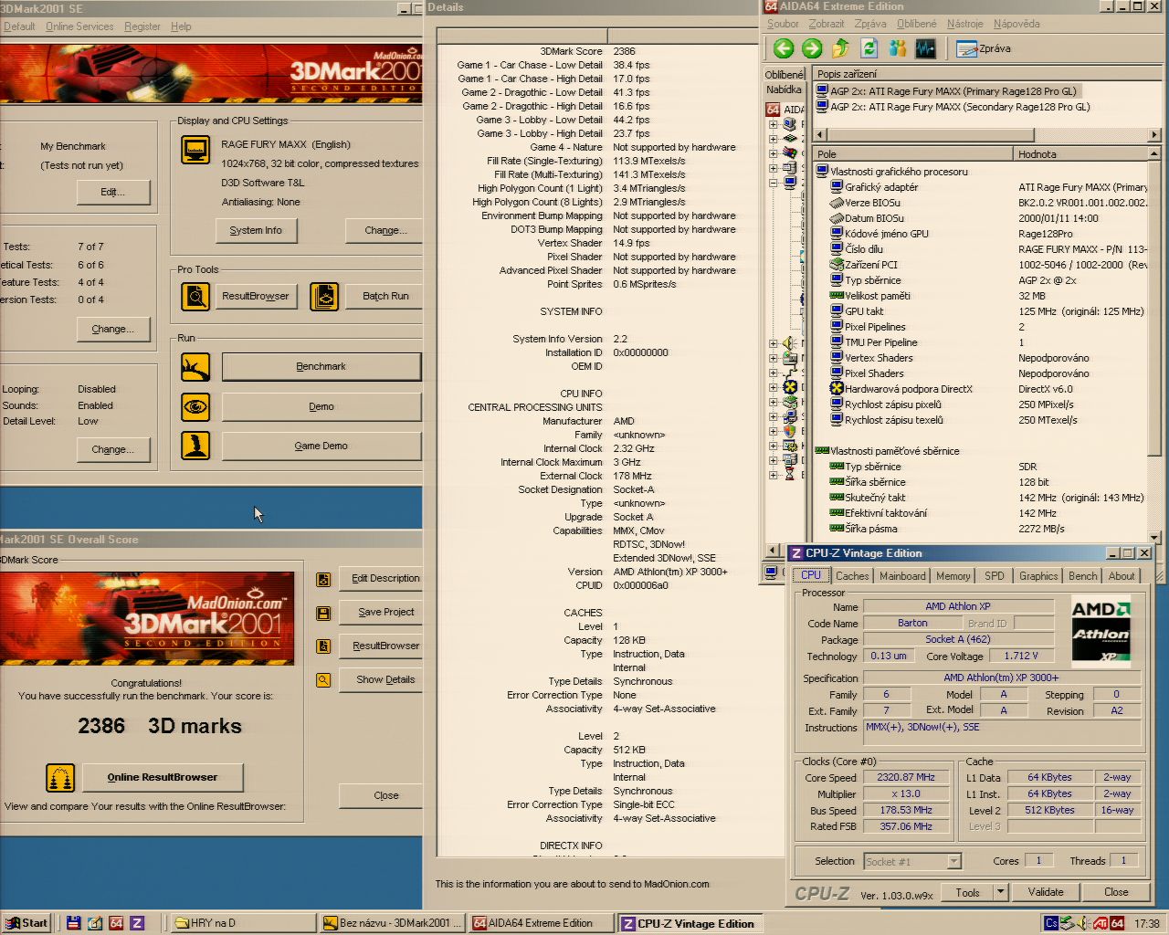Open the Nástroje menu in AIDA64
The height and width of the screenshot is (935, 1169).
(x=964, y=24)
